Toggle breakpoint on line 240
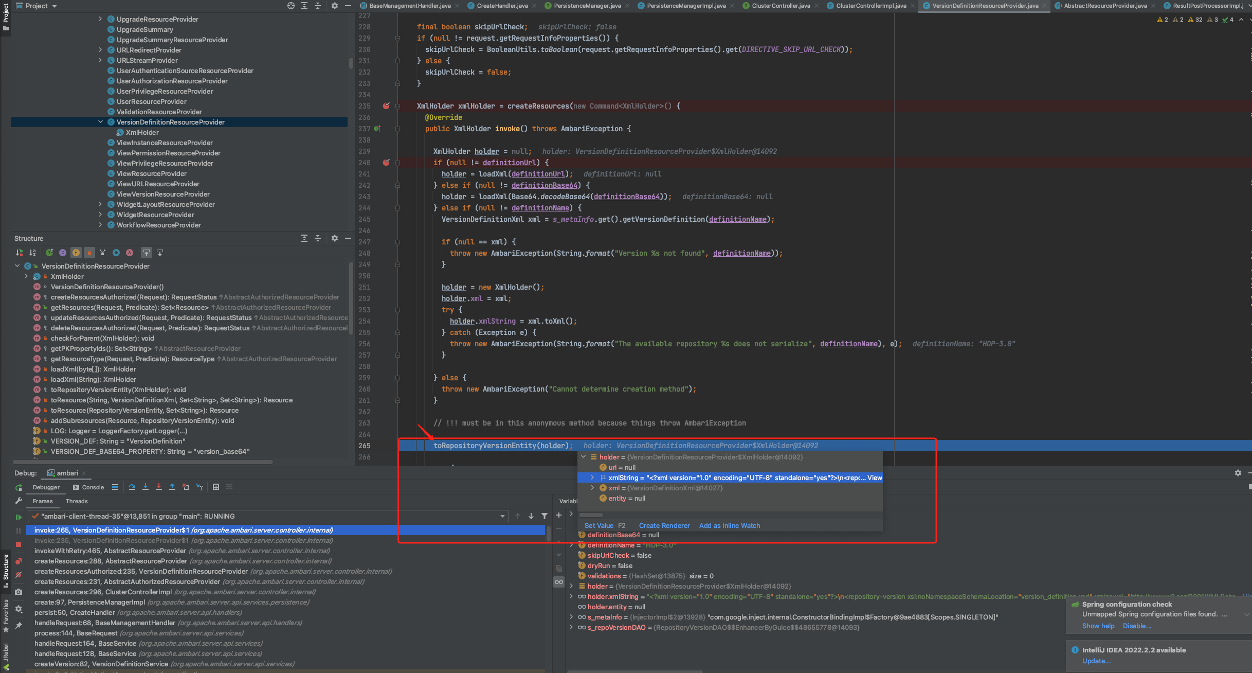Image resolution: width=1252 pixels, height=673 pixels. pyautogui.click(x=386, y=163)
